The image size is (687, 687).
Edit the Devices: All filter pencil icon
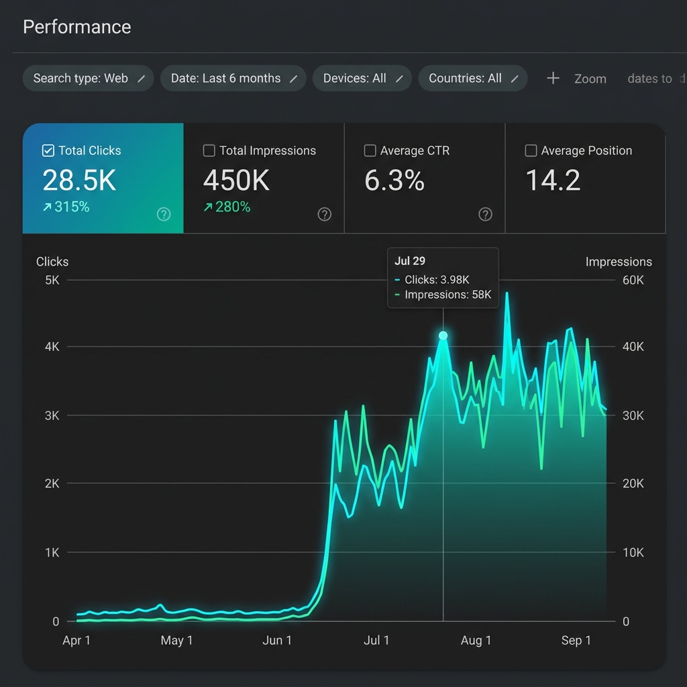399,79
